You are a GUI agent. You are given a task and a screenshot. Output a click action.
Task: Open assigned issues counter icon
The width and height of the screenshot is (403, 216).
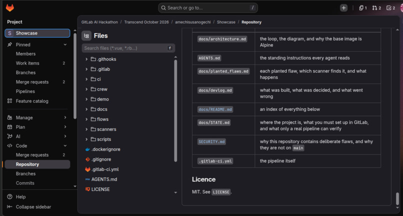point(363,8)
